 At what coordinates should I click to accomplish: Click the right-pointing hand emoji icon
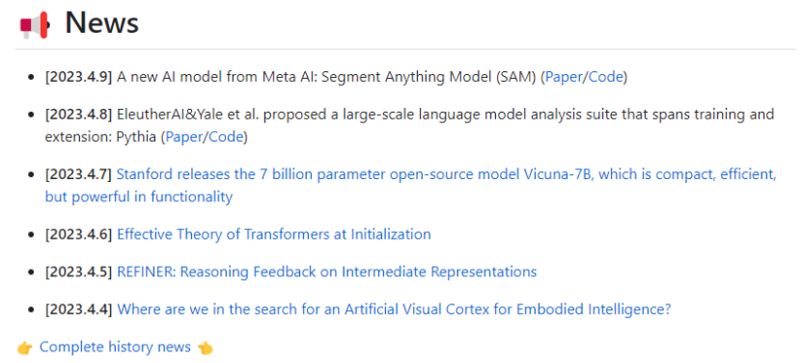pyautogui.click(x=24, y=349)
